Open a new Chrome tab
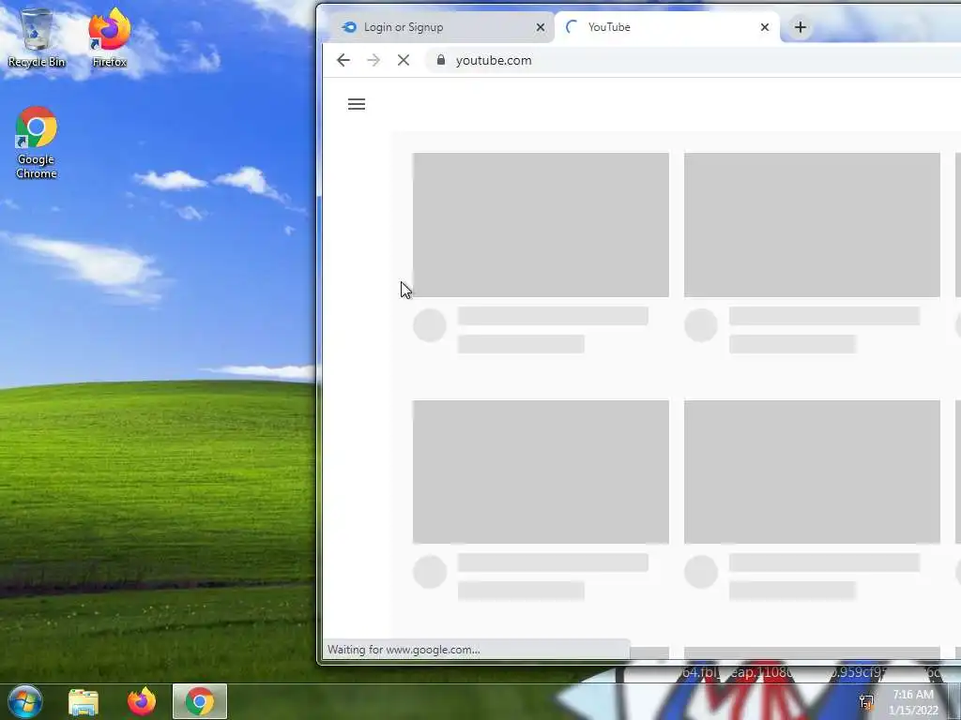 coord(800,27)
